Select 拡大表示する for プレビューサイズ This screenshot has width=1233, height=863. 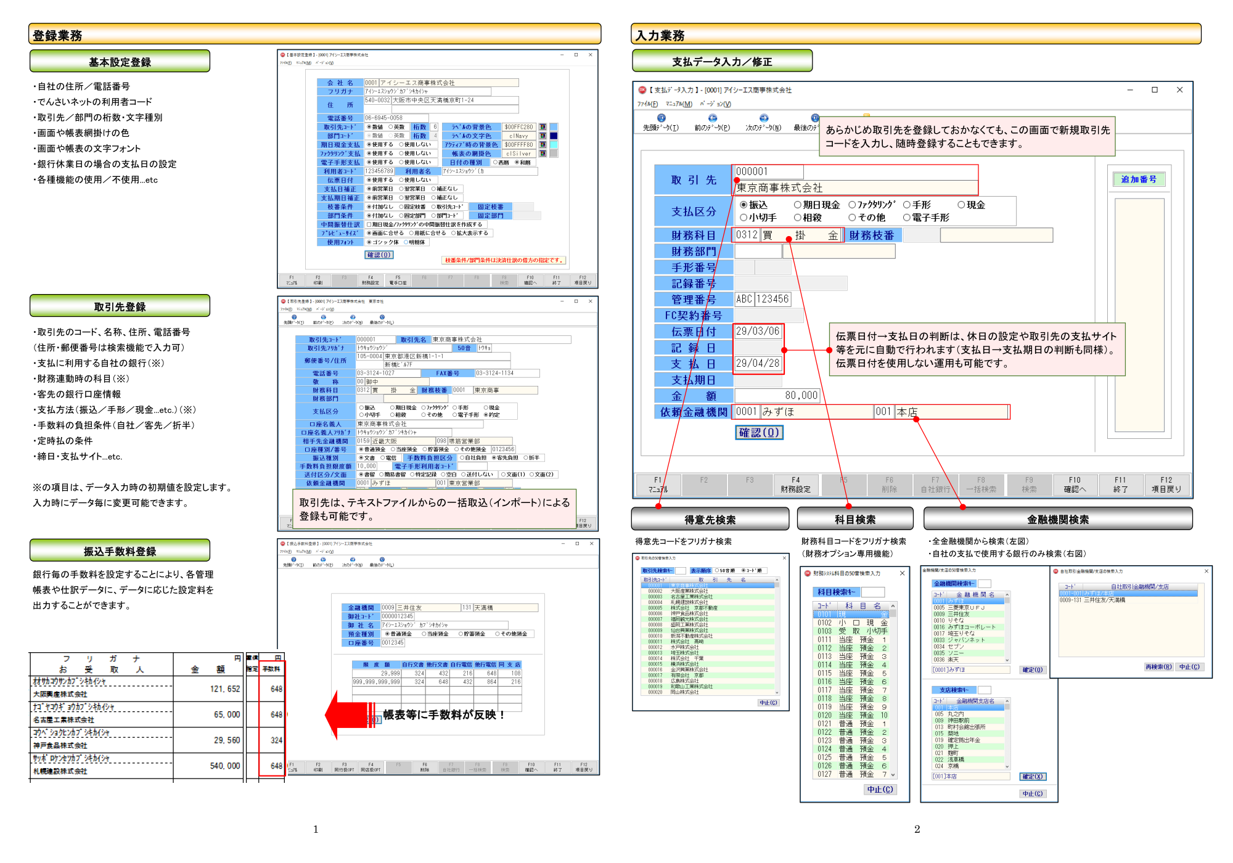point(454,234)
